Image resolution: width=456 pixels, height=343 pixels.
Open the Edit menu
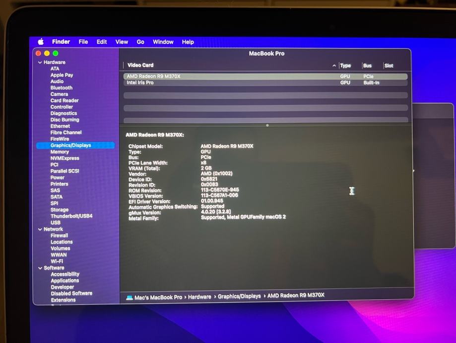click(102, 42)
